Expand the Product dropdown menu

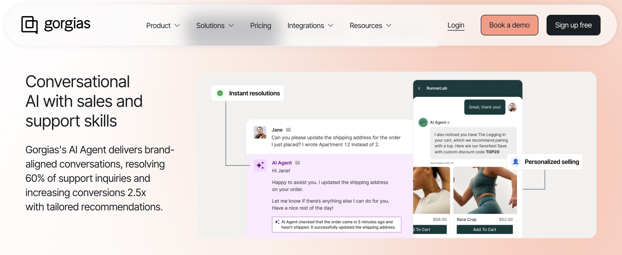(x=163, y=25)
